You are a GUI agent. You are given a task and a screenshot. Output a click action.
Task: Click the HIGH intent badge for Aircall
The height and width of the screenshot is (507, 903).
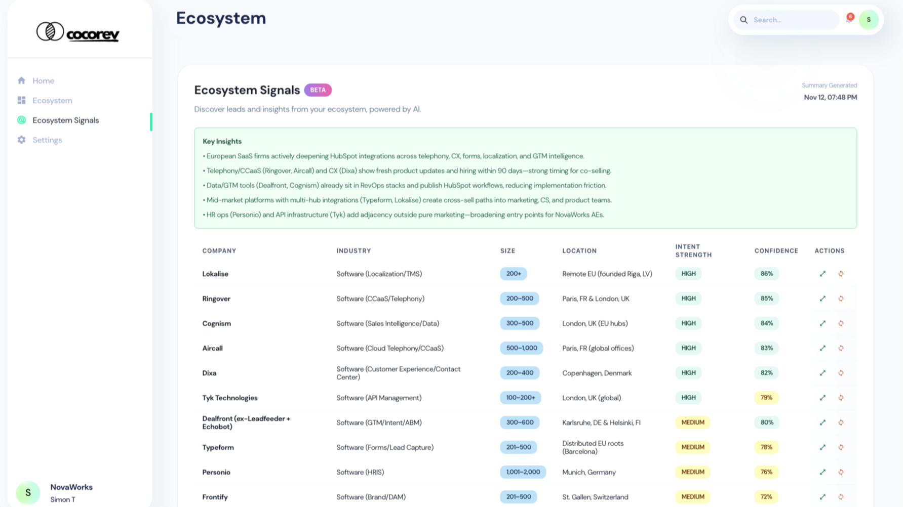688,348
